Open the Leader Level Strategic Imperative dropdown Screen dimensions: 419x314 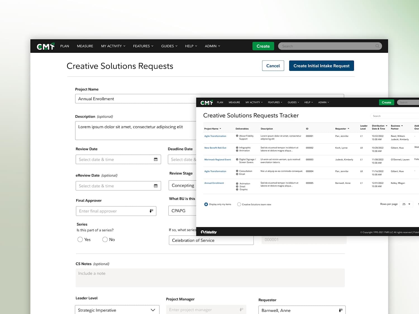(117, 310)
